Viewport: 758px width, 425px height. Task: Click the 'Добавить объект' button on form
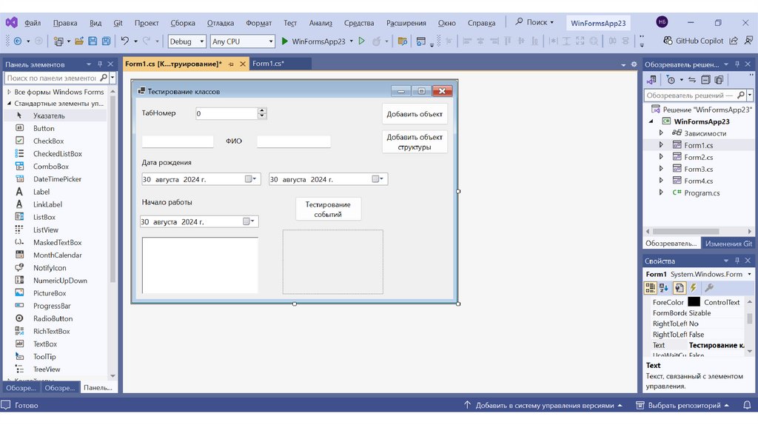tap(415, 114)
